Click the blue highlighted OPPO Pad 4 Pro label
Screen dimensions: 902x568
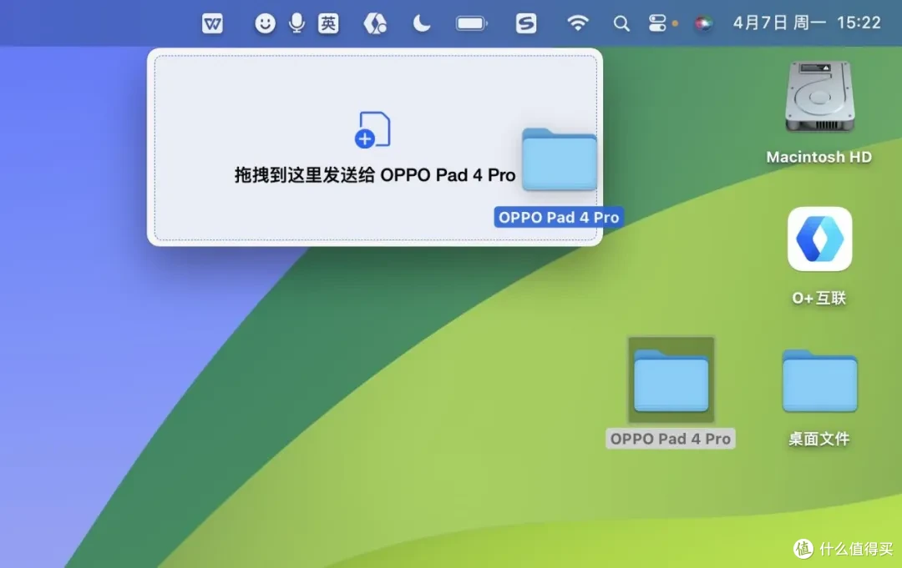point(559,217)
